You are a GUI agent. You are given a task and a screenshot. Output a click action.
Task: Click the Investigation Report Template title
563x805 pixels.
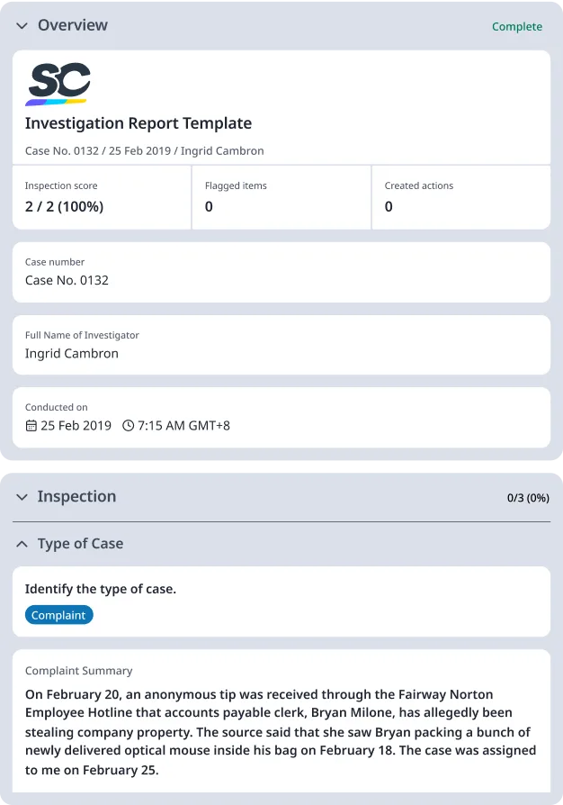[139, 123]
